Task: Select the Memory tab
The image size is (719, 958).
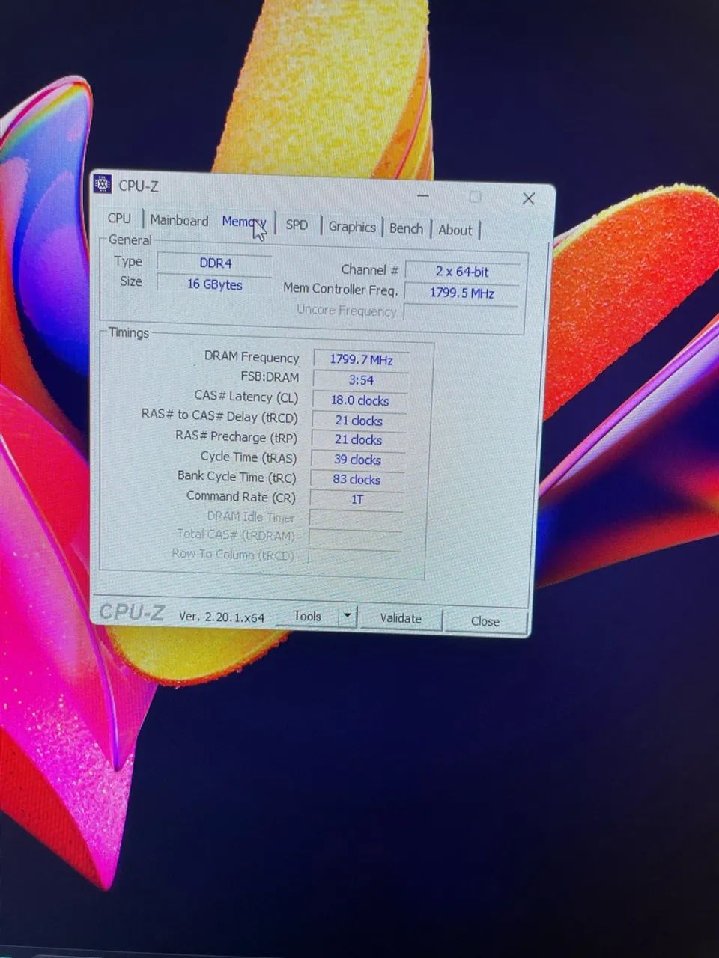Action: (243, 222)
